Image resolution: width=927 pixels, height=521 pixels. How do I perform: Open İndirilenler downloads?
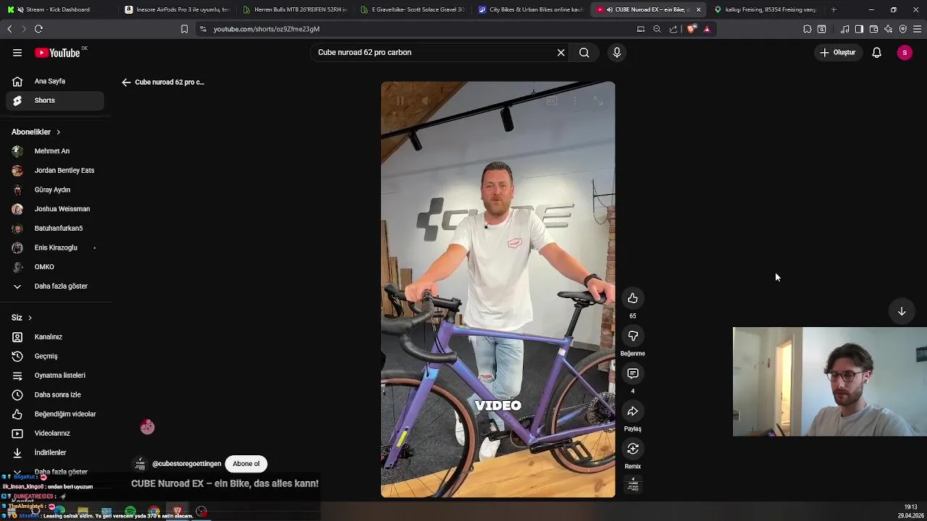pyautogui.click(x=55, y=452)
